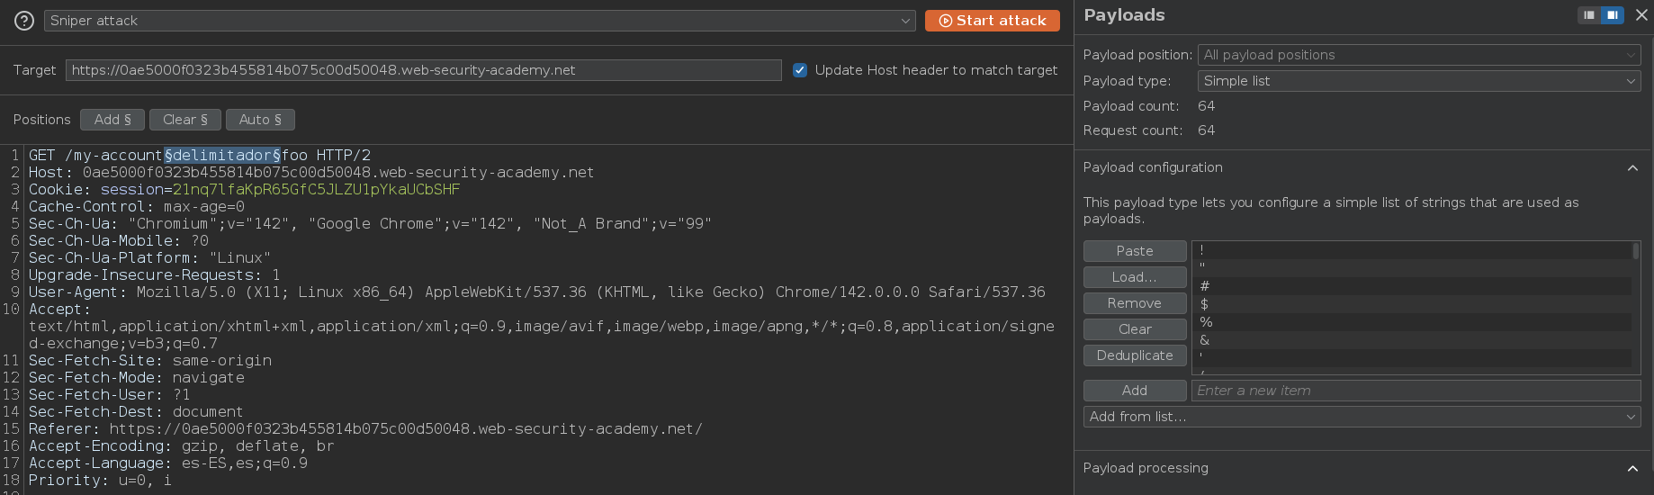Click the Add § position button
The width and height of the screenshot is (1654, 495).
[x=112, y=120]
